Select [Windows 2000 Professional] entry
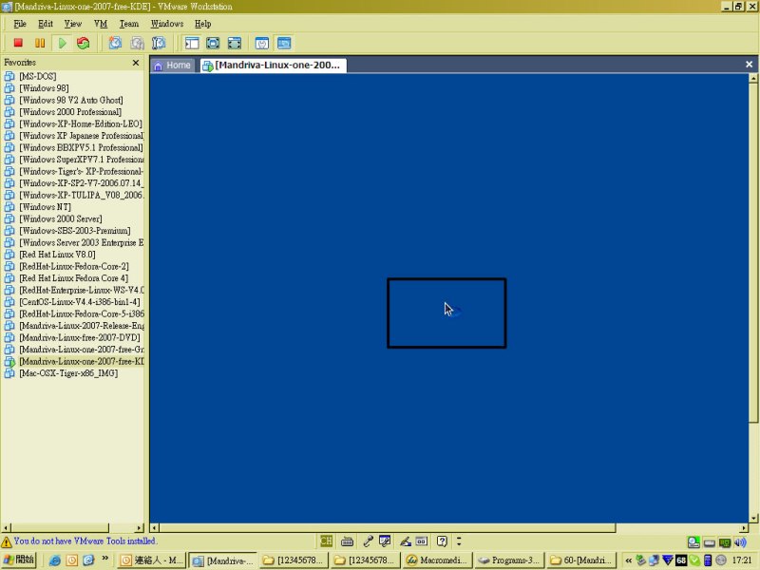 tap(70, 112)
